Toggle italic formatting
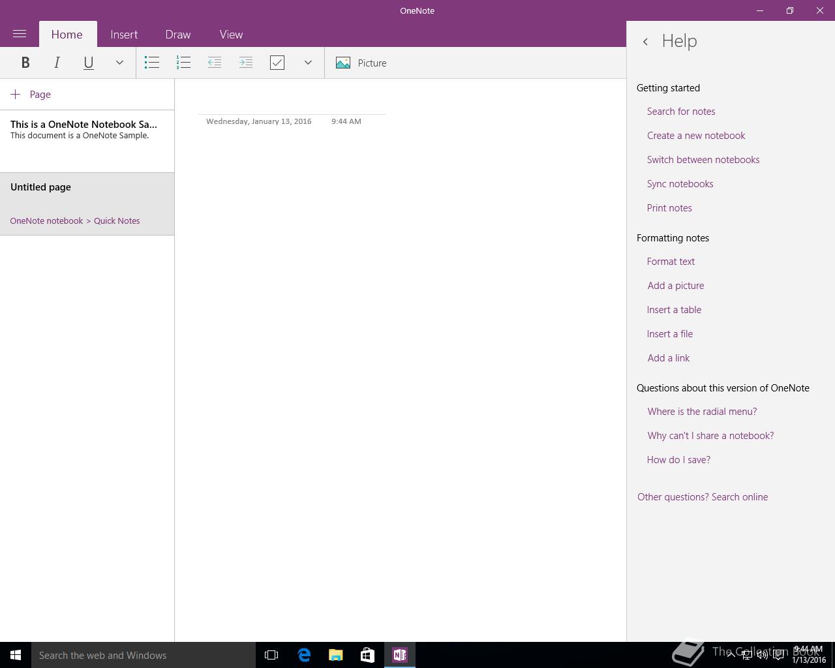The image size is (835, 668). pyautogui.click(x=57, y=63)
